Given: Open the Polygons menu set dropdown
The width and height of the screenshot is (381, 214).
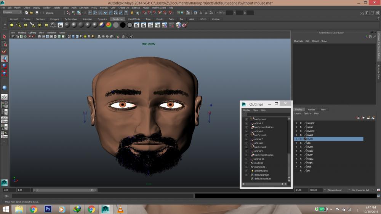Looking at the screenshot, I should [12, 13].
